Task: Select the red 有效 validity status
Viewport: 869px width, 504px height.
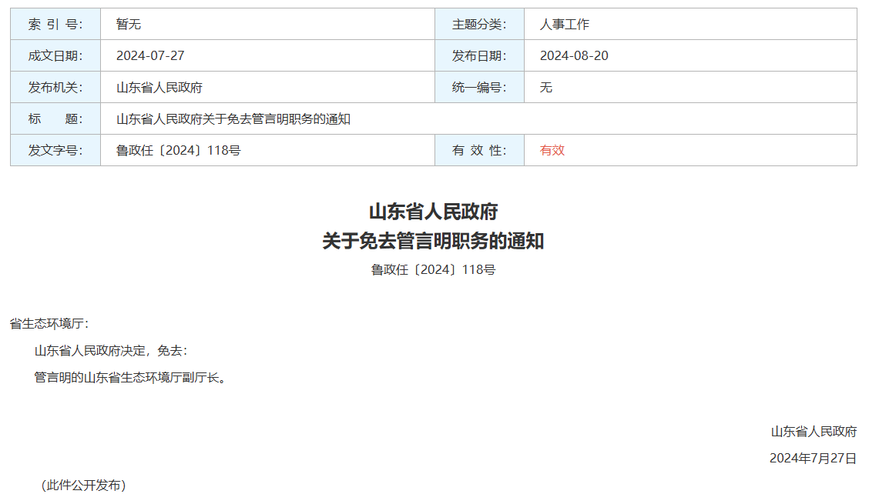Action: pyautogui.click(x=550, y=150)
